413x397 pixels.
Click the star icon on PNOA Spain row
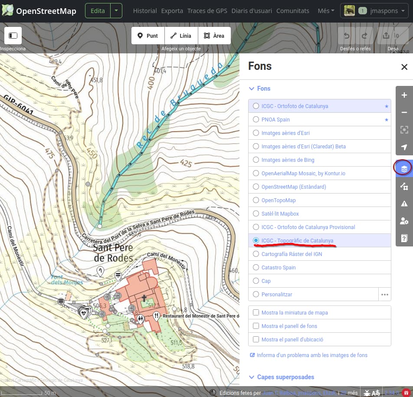pyautogui.click(x=387, y=120)
